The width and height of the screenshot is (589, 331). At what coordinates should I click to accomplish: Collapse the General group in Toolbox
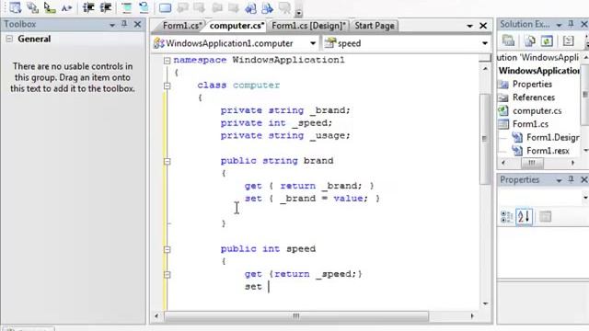pyautogui.click(x=9, y=39)
